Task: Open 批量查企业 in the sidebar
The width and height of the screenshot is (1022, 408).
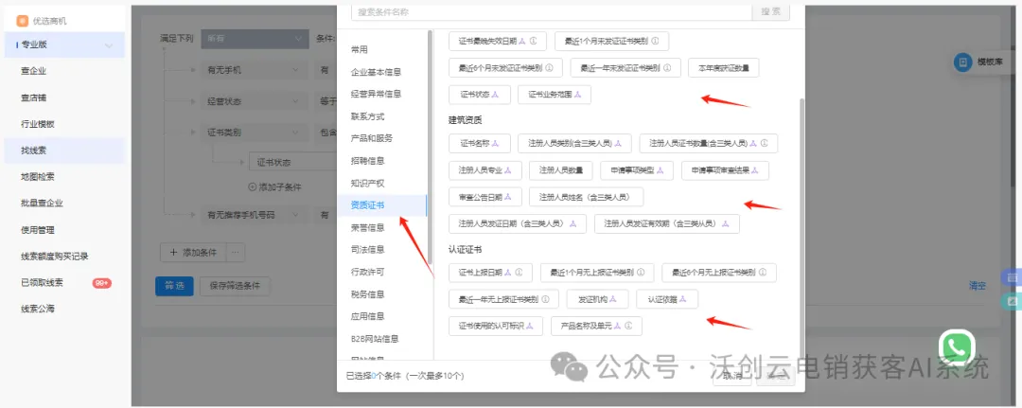Action: (x=42, y=204)
